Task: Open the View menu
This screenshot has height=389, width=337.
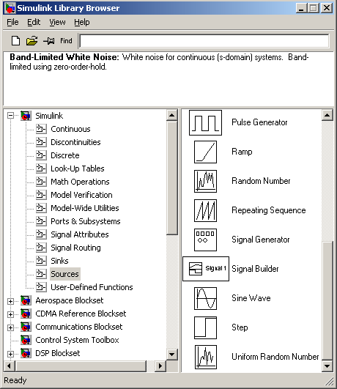Action: 57,22
